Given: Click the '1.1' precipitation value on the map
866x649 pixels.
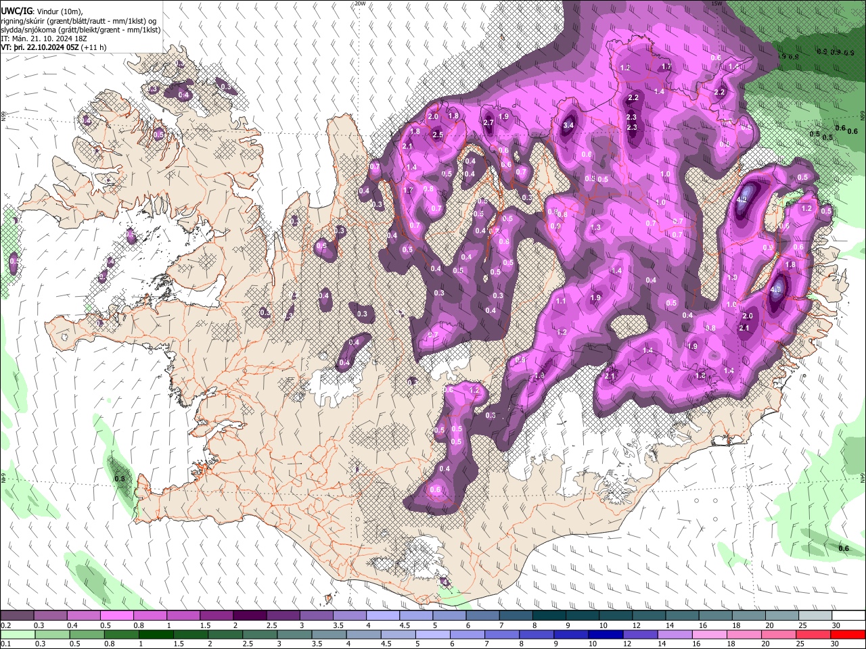Looking at the screenshot, I should click(560, 302).
